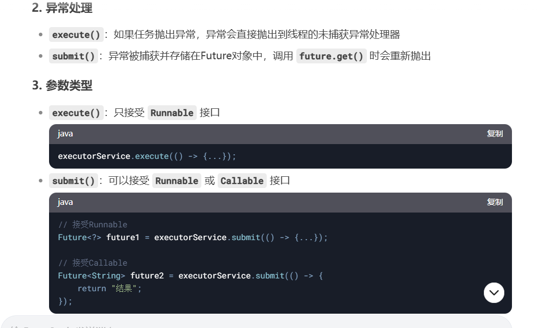
Task: Click the 2. 异常处理 heading
Action: tap(62, 8)
